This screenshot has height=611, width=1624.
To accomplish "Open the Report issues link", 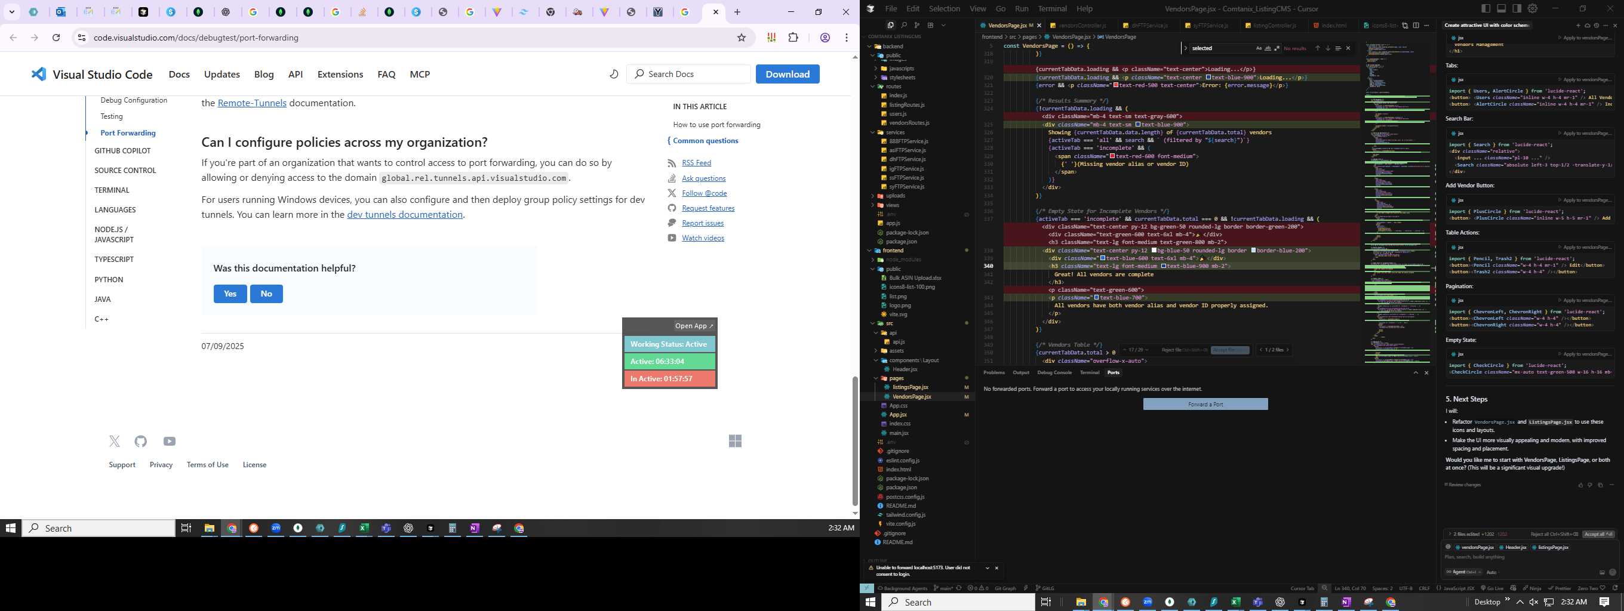I will [702, 223].
